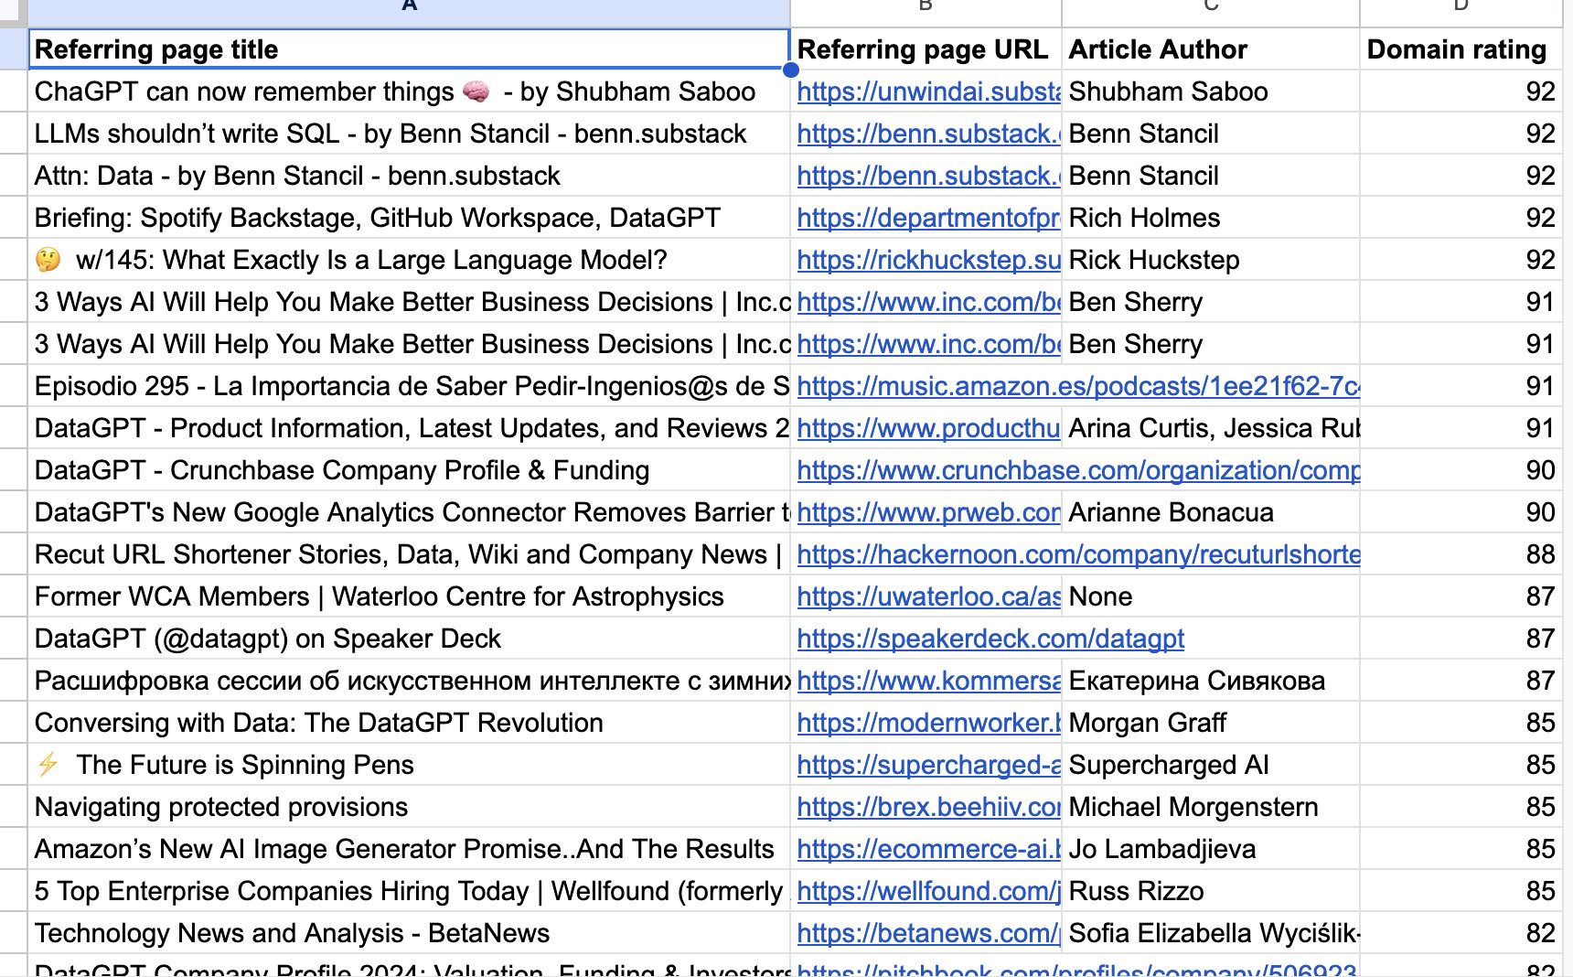Select author cell 'Rick Huckstep'

click(x=1211, y=260)
